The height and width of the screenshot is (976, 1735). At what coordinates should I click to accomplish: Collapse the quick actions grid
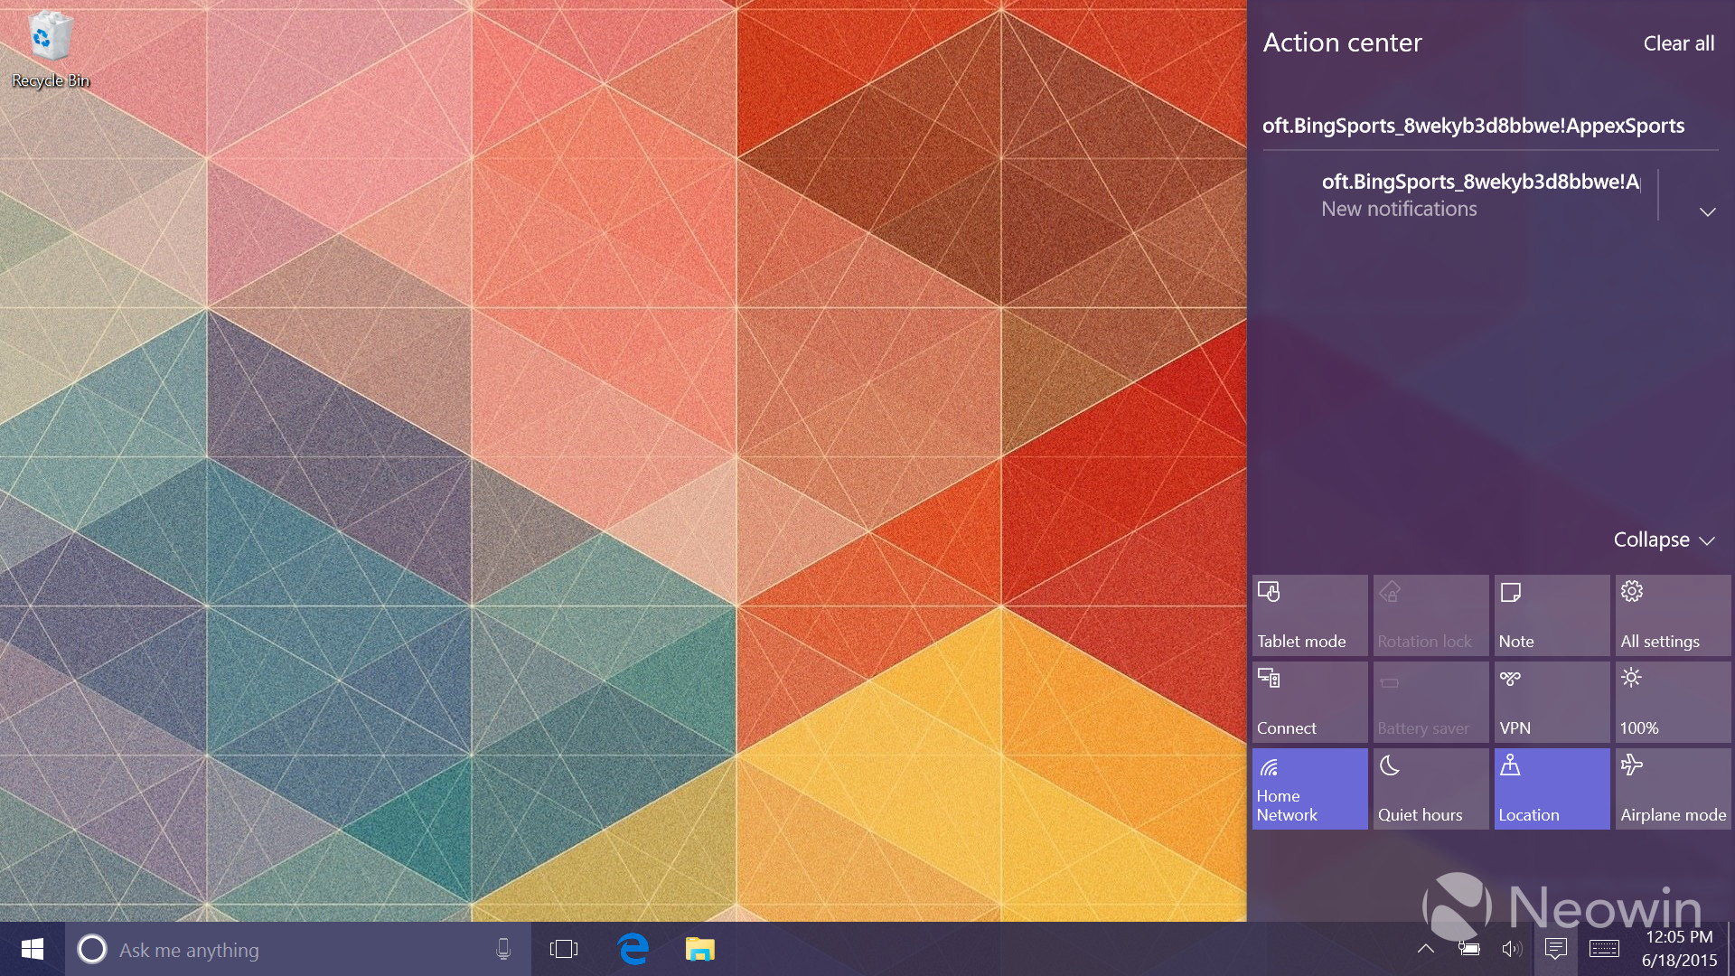[x=1664, y=540]
